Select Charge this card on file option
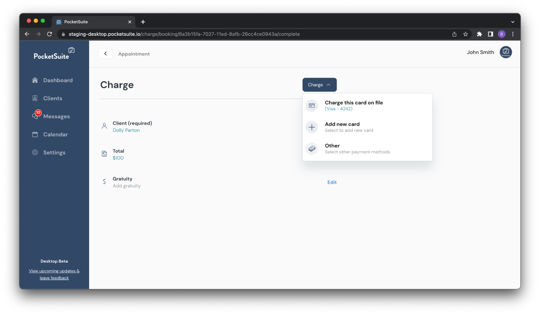Screen dimensions: 540x315 [367, 105]
